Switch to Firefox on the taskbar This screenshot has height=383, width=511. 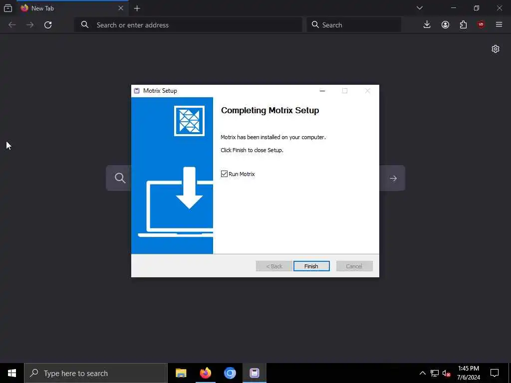205,373
